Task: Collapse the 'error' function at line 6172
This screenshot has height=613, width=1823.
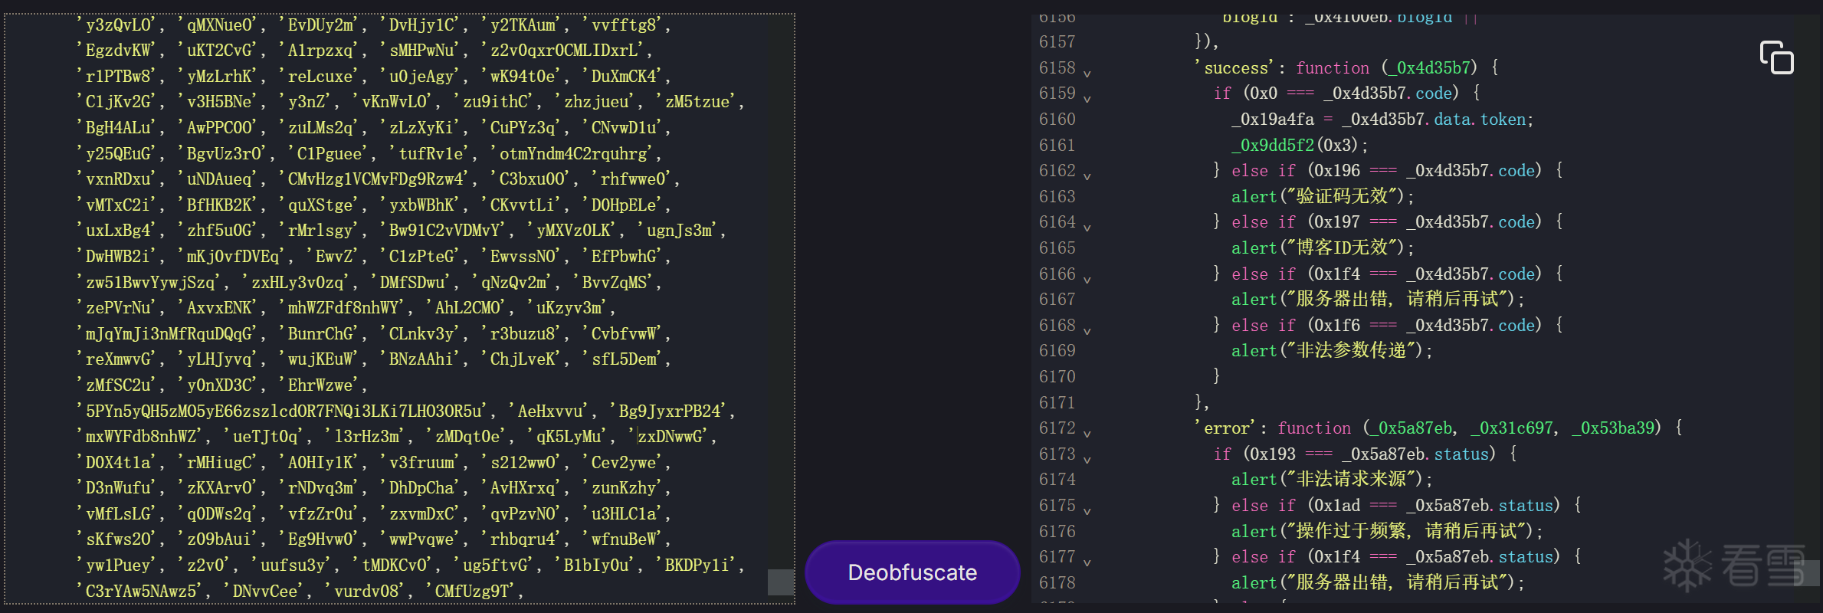Action: 1087,433
